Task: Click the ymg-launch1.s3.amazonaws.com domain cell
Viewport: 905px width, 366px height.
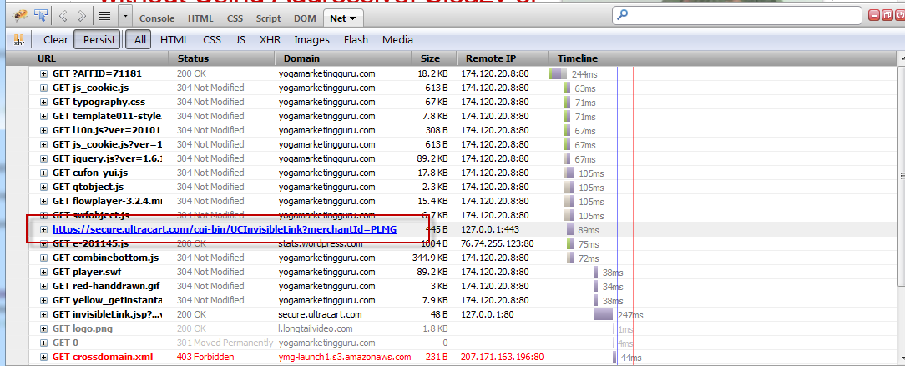Action: click(345, 357)
